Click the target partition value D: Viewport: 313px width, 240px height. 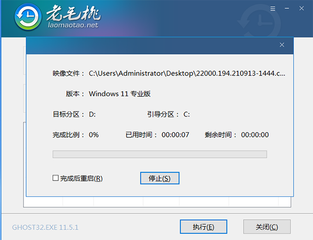pyautogui.click(x=92, y=115)
